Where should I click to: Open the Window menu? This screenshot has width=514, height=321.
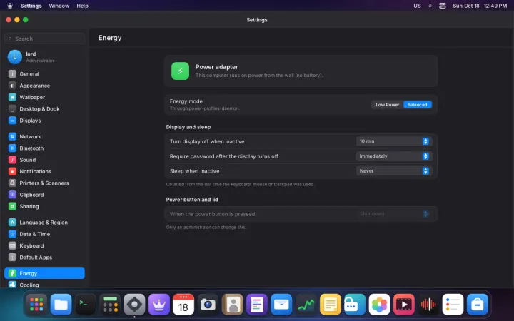coord(59,6)
